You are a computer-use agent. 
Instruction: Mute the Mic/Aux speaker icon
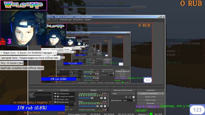coord(101,106)
